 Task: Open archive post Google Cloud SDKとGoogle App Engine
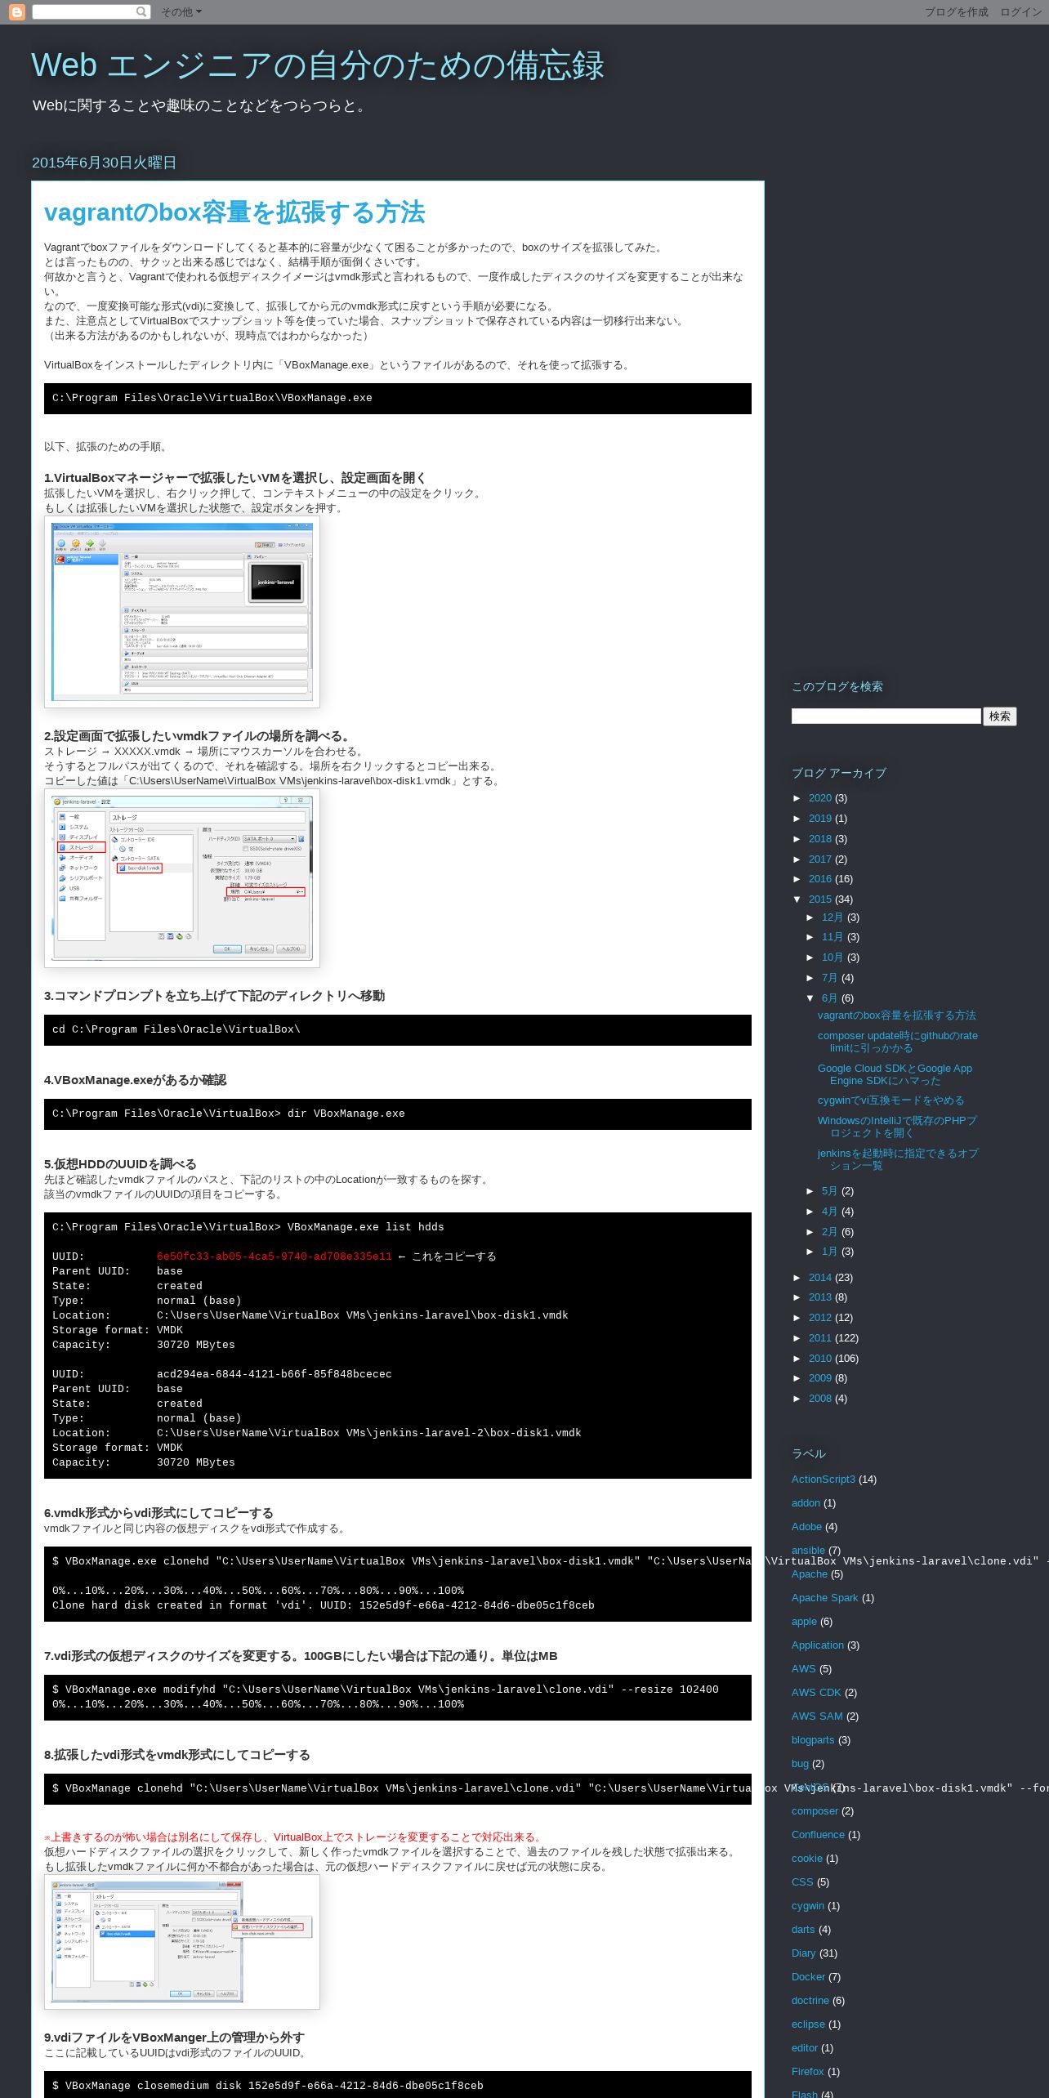pos(895,1074)
